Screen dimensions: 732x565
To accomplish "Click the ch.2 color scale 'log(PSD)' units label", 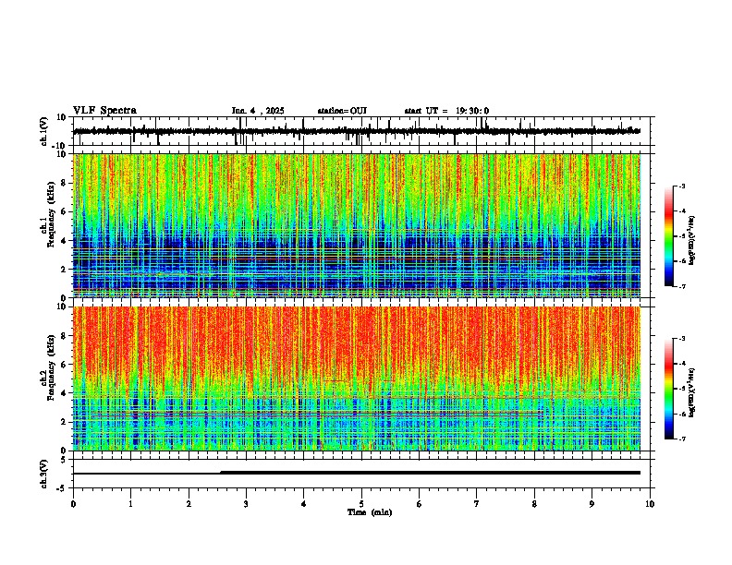I will tap(692, 392).
